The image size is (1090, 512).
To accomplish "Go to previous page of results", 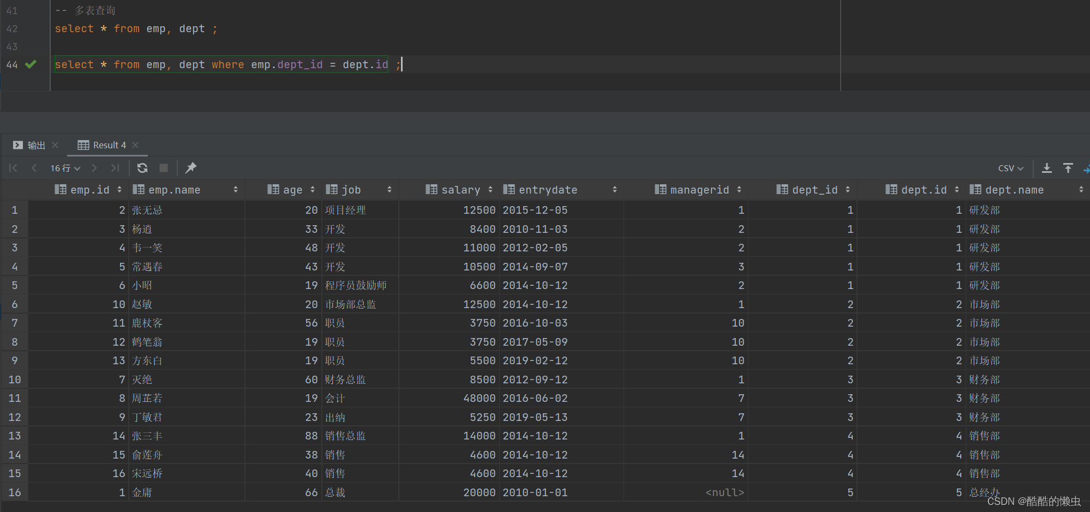I will click(x=34, y=168).
